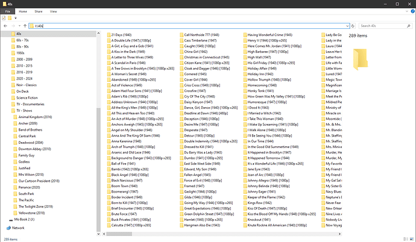Image resolution: width=416 pixels, height=242 pixels.
Task: Click the 289 items status bar text
Action: point(11,240)
